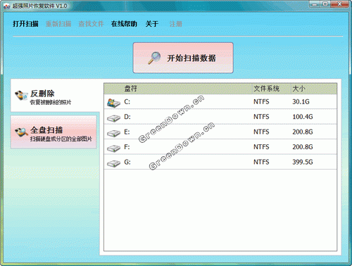Click the F: row 200.8G size

pyautogui.click(x=303, y=147)
